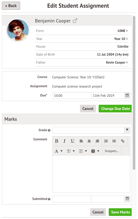
Task: Toggle bold formatting in comment editor
Action: tap(56, 141)
